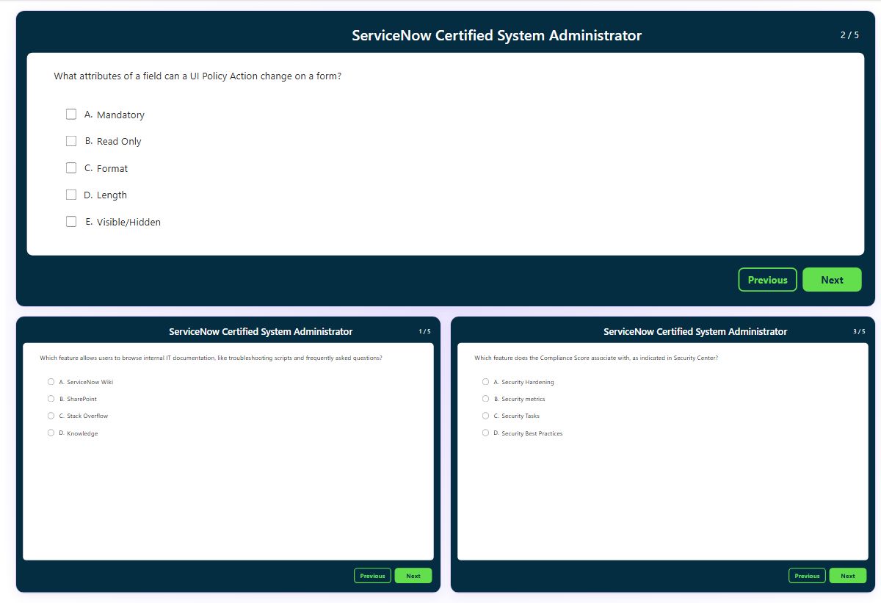Screen dimensions: 881x603
Task: Tick the Format answer checkbox
Action: tap(71, 167)
